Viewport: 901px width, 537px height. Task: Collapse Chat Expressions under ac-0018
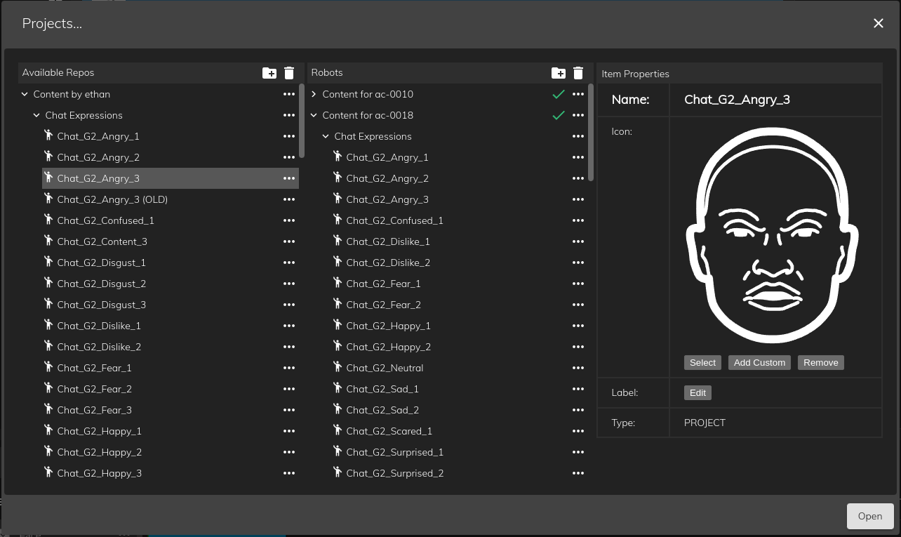tap(326, 136)
